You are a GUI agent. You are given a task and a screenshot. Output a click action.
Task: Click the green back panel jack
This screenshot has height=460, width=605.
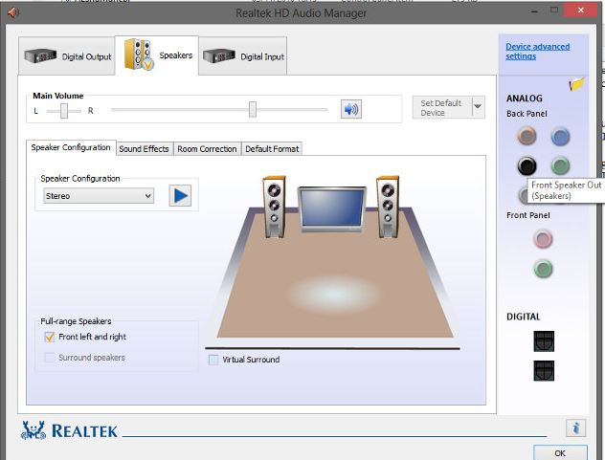coord(560,165)
